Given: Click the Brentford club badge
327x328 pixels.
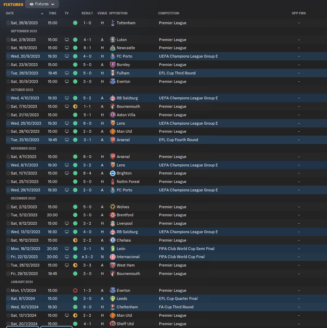Looking at the screenshot, I should pos(113,215).
